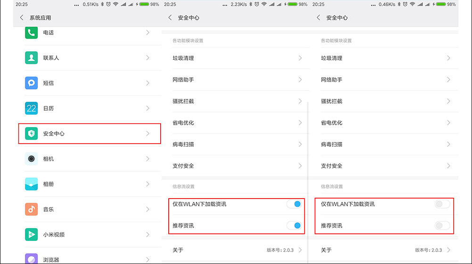The height and width of the screenshot is (264, 472).
Task: Tap 浏览器 list label
Action: coord(51,260)
